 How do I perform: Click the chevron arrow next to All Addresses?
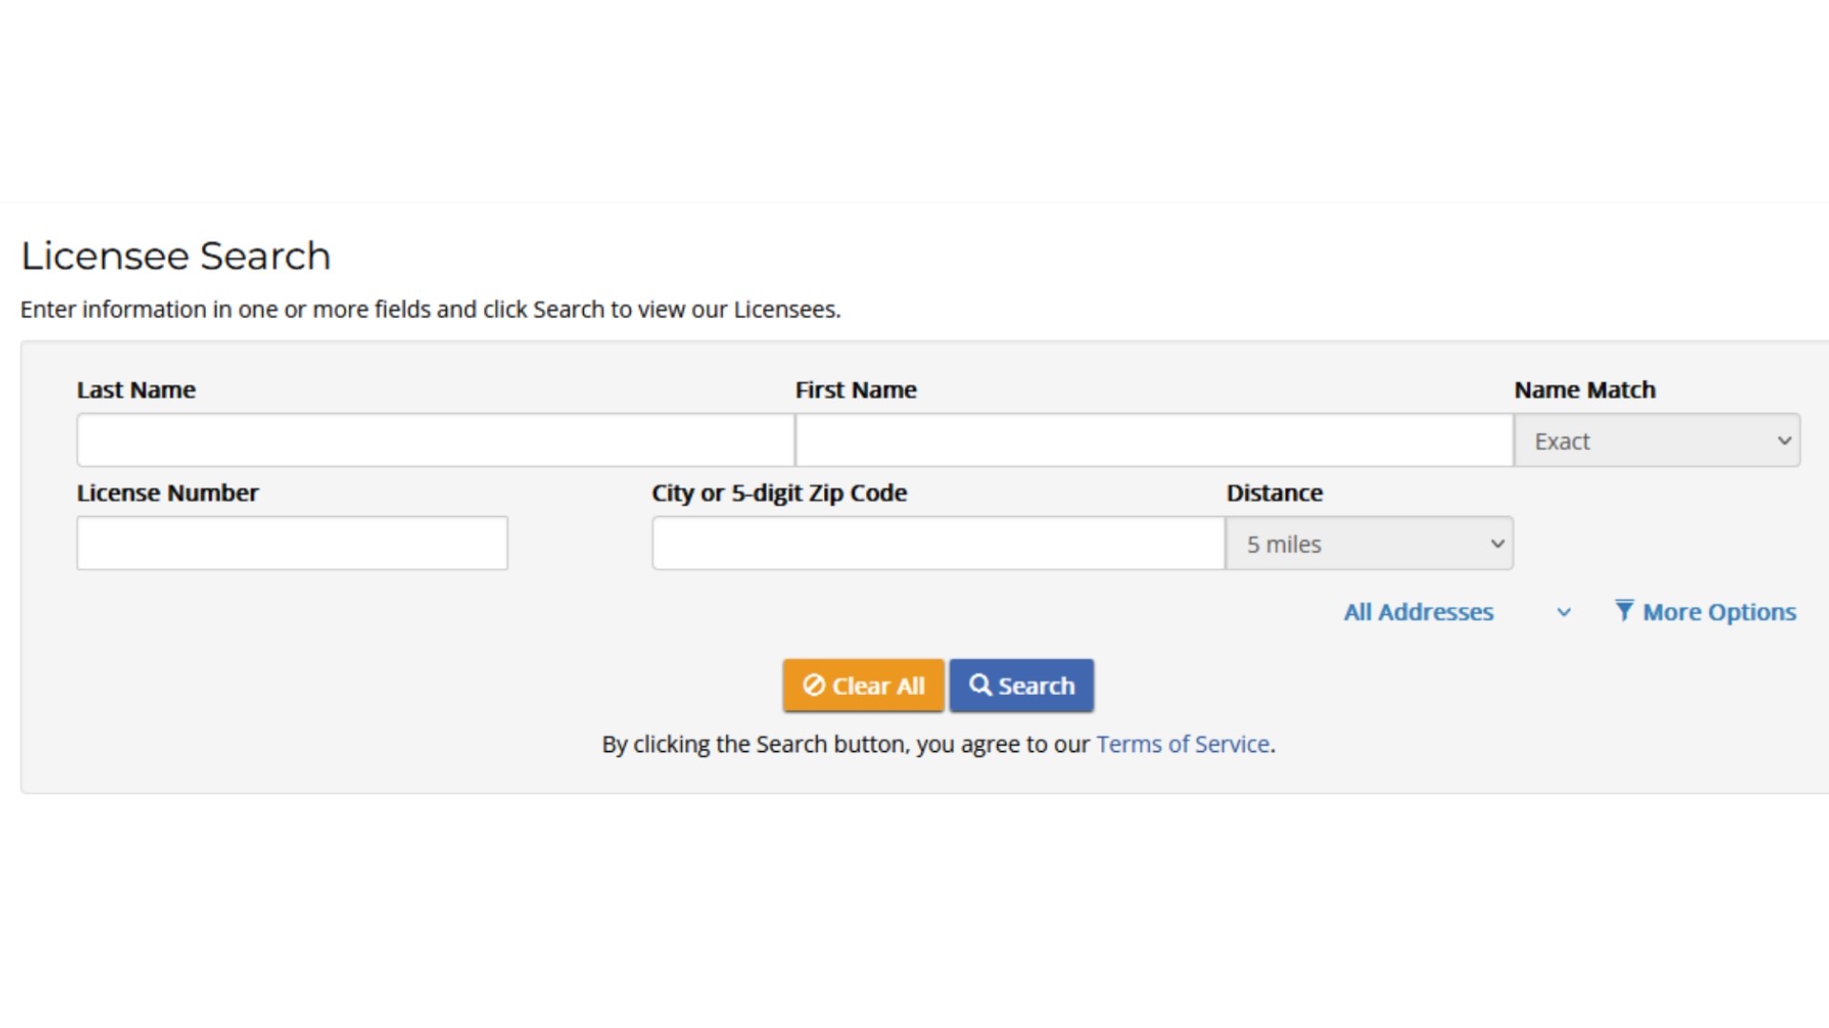pos(1563,612)
